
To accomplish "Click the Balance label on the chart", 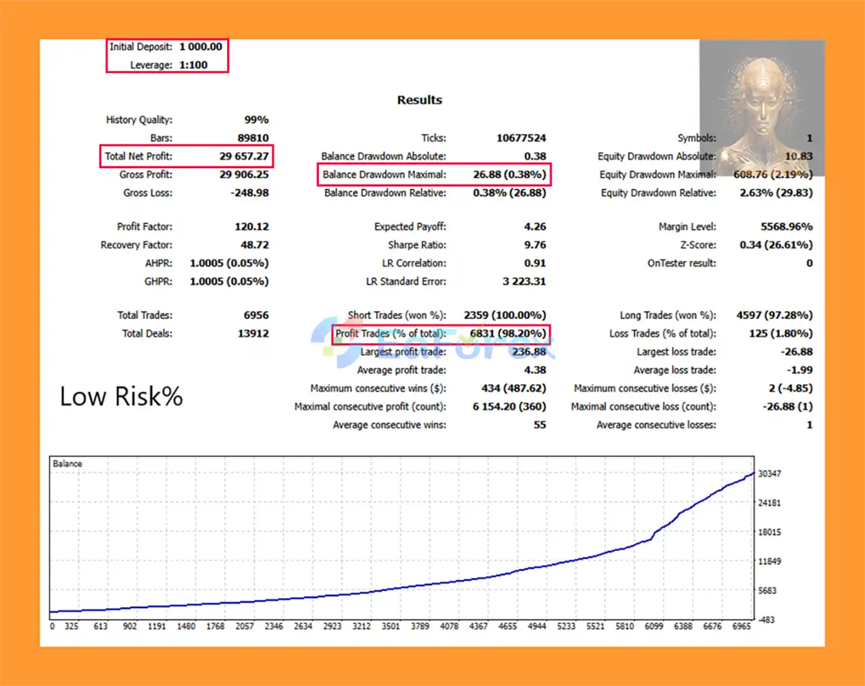I will click(x=68, y=464).
